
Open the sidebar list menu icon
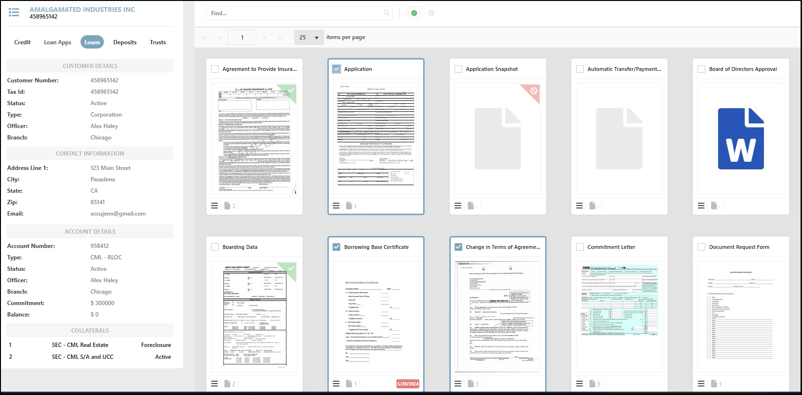coord(14,12)
